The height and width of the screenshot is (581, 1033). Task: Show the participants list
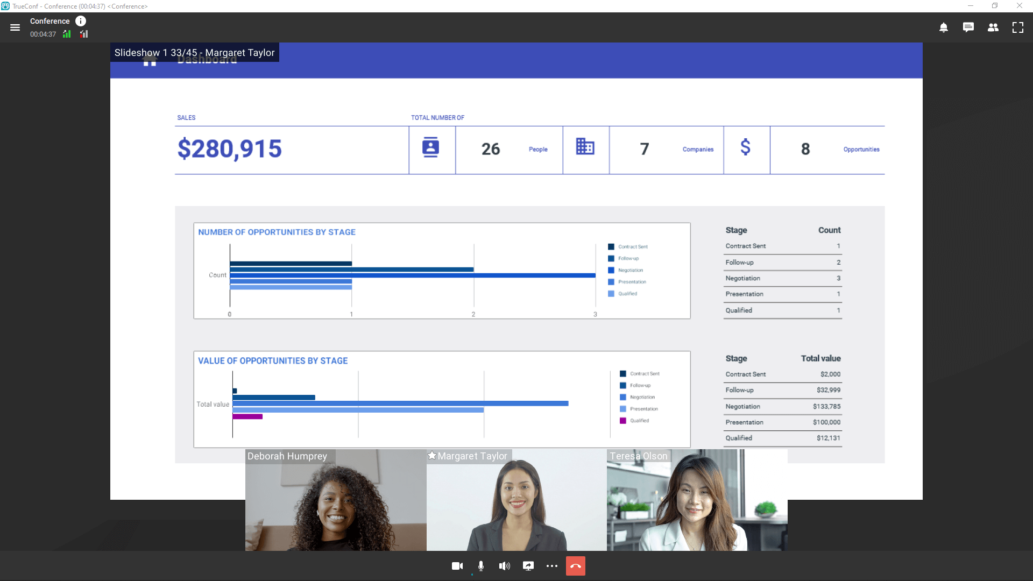(993, 27)
